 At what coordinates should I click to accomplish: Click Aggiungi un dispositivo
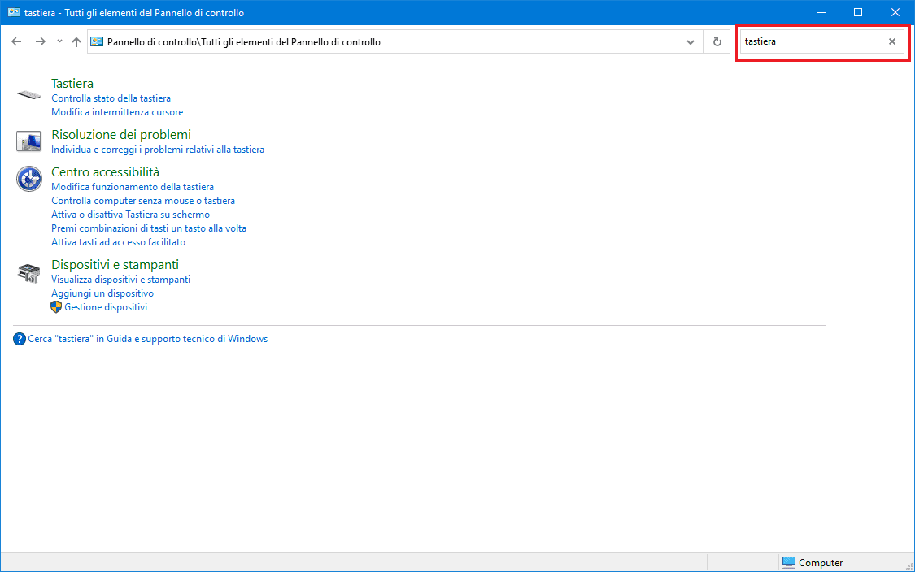pos(102,293)
